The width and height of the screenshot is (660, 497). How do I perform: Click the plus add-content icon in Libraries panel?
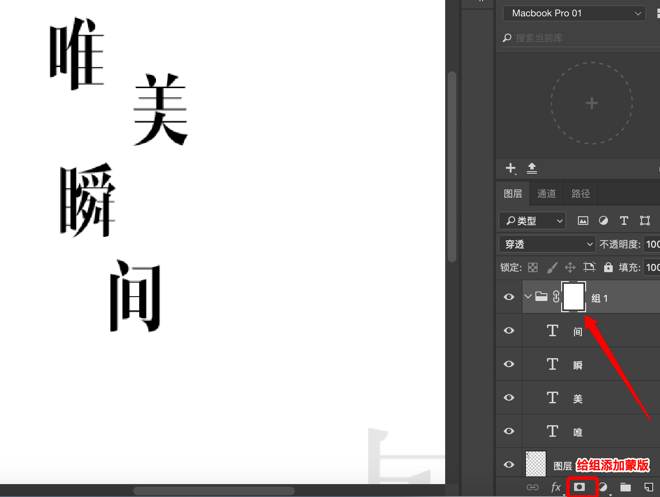[510, 168]
